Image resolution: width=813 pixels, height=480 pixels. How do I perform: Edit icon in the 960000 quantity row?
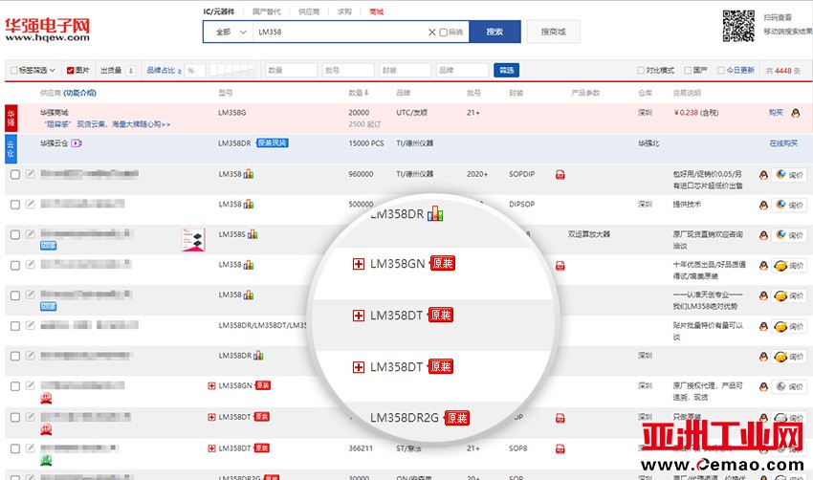tap(30, 174)
